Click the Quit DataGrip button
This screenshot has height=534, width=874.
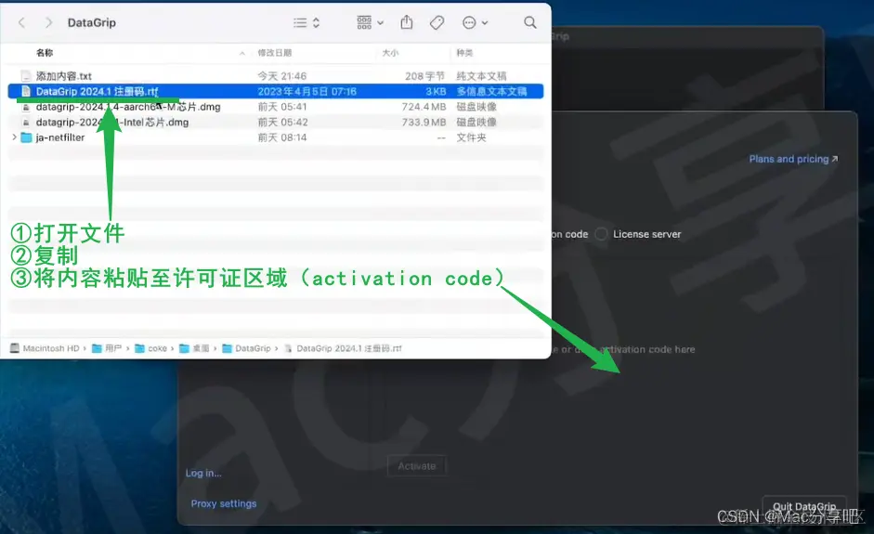pos(803,507)
